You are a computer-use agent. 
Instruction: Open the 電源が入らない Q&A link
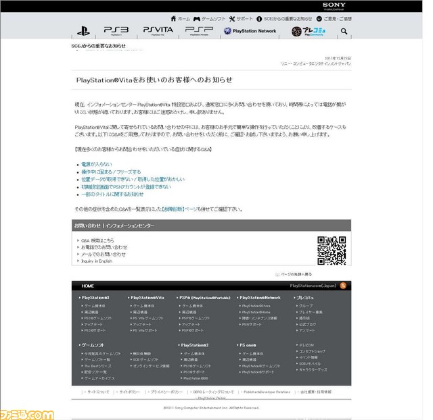point(96,164)
